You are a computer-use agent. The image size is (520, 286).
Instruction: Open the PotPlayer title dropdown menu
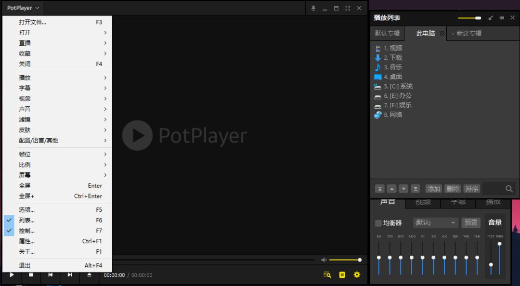[23, 8]
